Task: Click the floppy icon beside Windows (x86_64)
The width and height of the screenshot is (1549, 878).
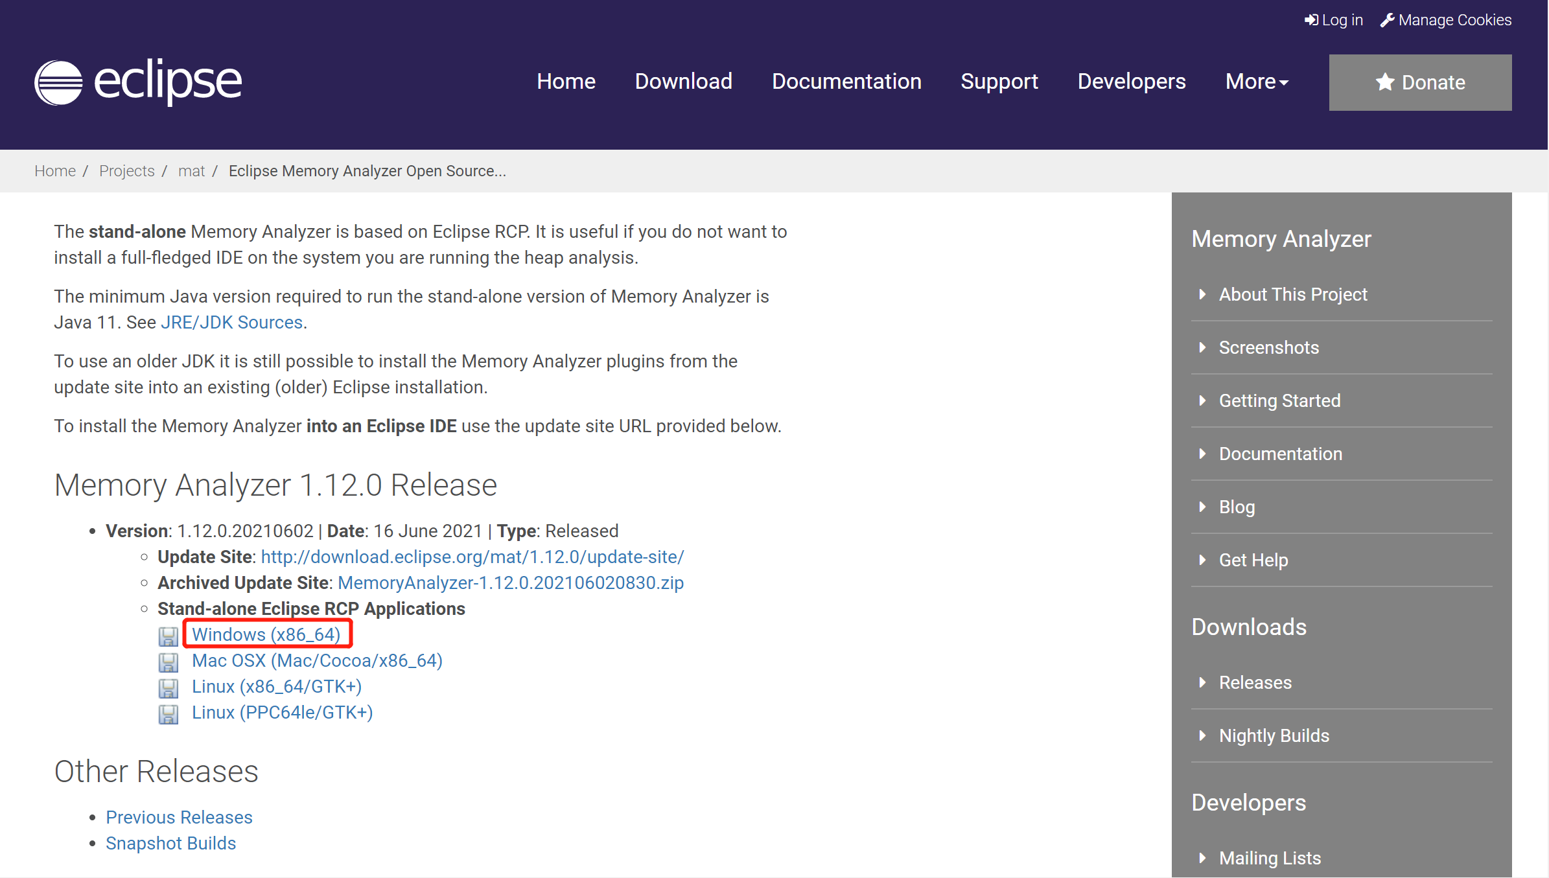Action: 169,636
